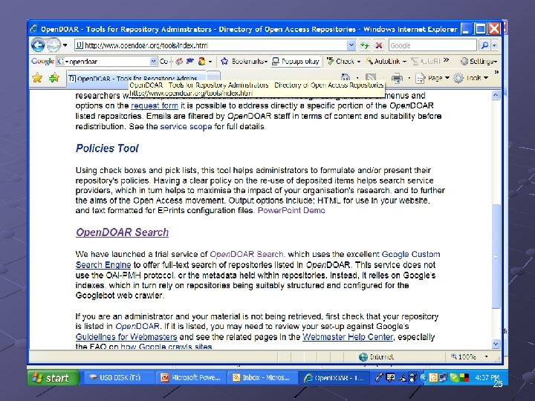The width and height of the screenshot is (535, 401).
Task: Click the OpenDOAR Internet Explorer taskbar button
Action: pyautogui.click(x=333, y=378)
